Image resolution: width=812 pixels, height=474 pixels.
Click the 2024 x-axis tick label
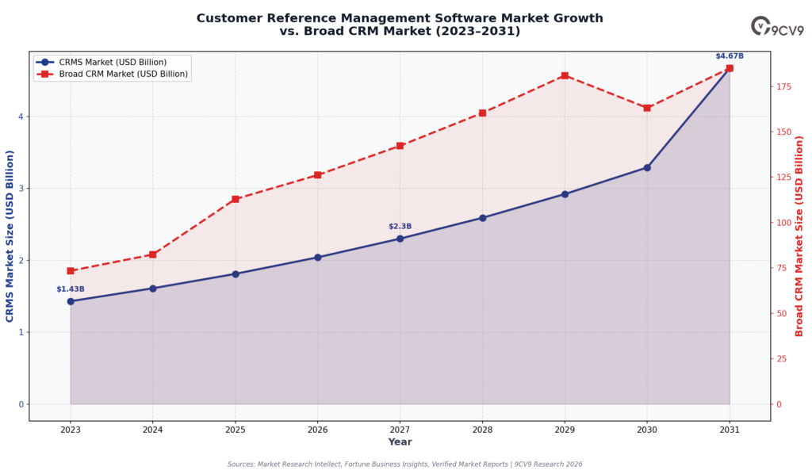point(153,430)
